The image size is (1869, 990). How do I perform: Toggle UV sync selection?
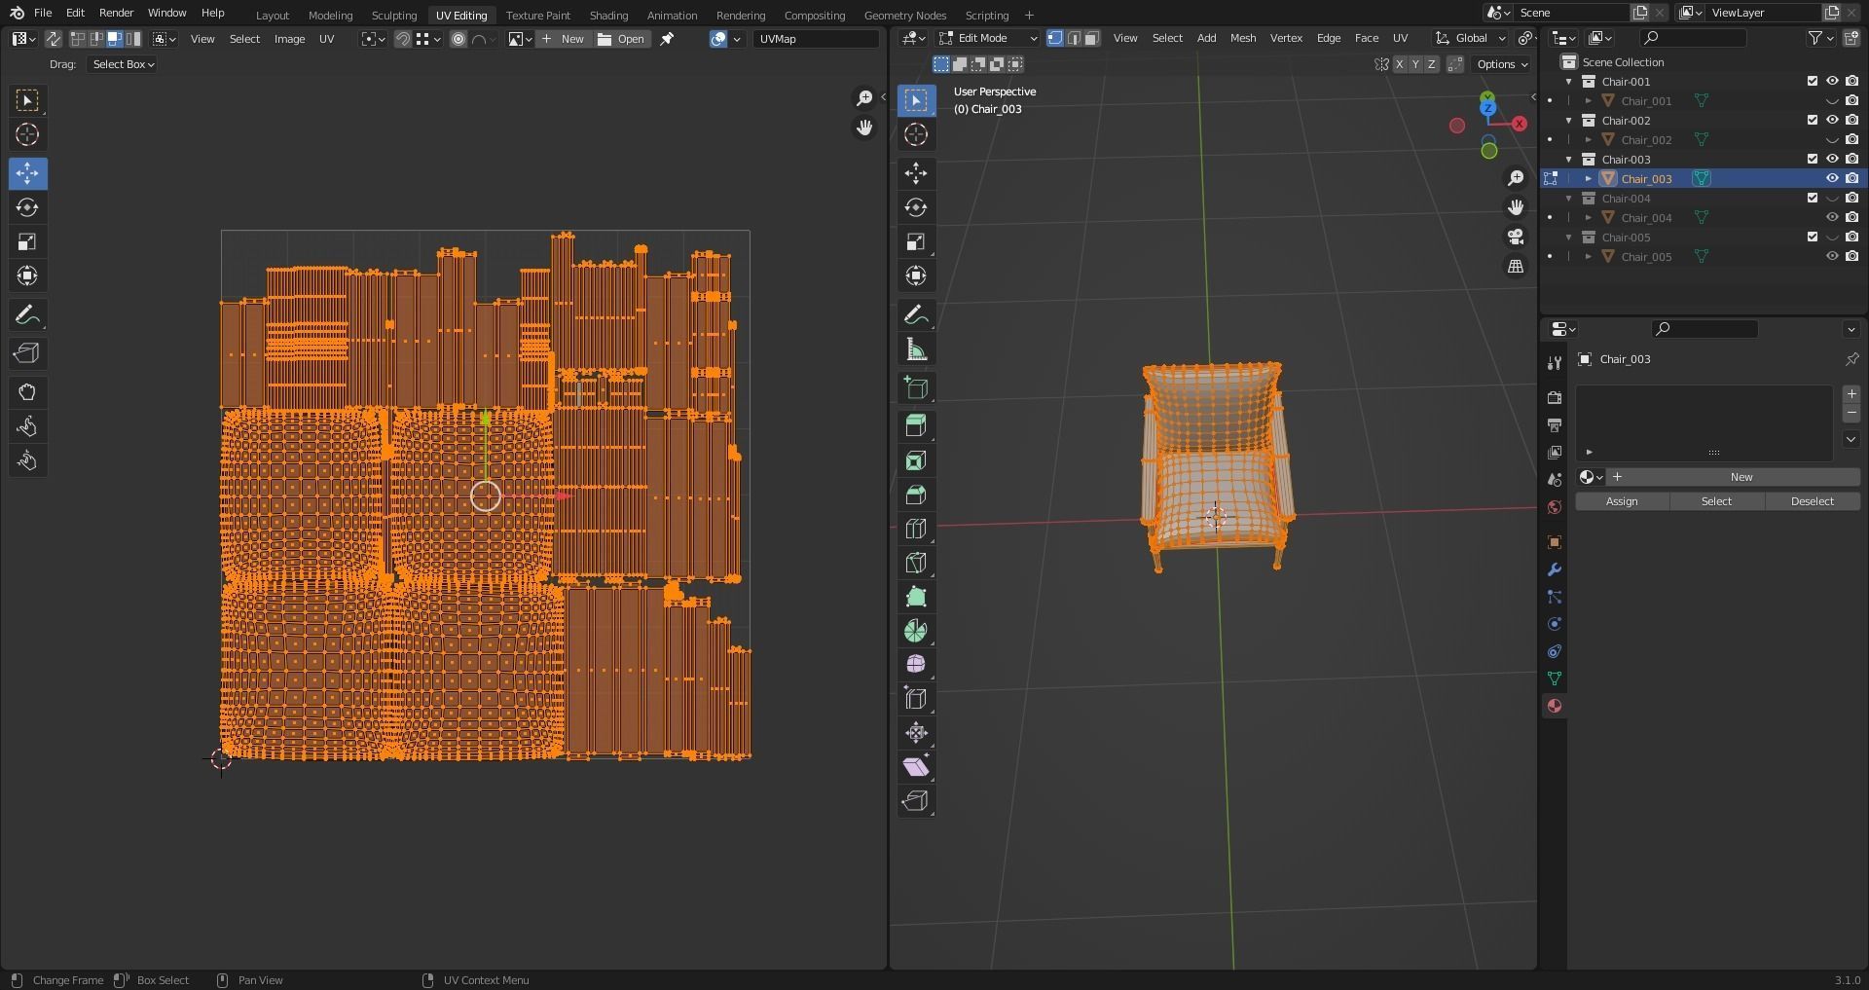(x=53, y=39)
